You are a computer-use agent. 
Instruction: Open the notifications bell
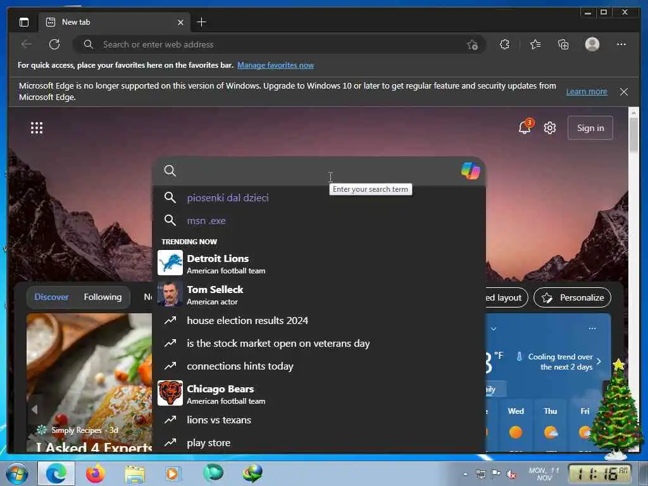(525, 127)
